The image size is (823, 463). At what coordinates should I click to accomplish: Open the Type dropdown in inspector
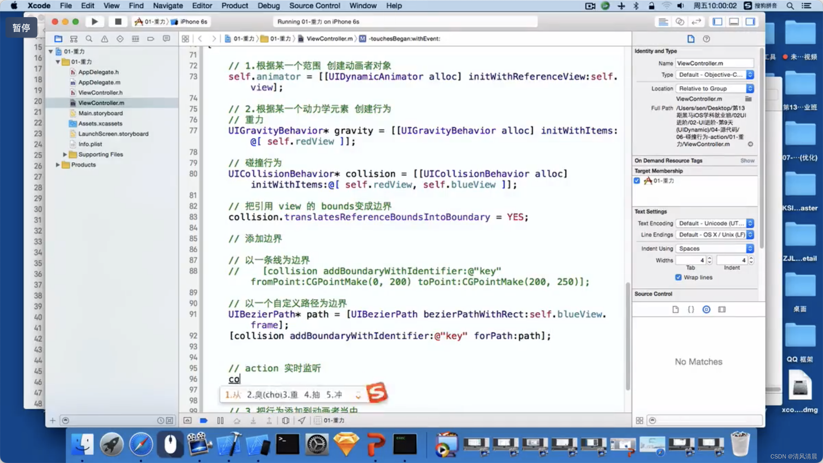(x=715, y=75)
